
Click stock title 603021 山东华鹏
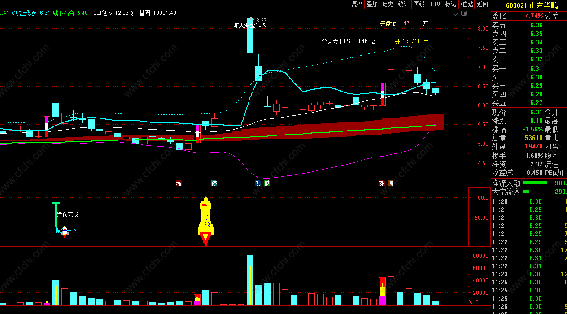(x=532, y=6)
